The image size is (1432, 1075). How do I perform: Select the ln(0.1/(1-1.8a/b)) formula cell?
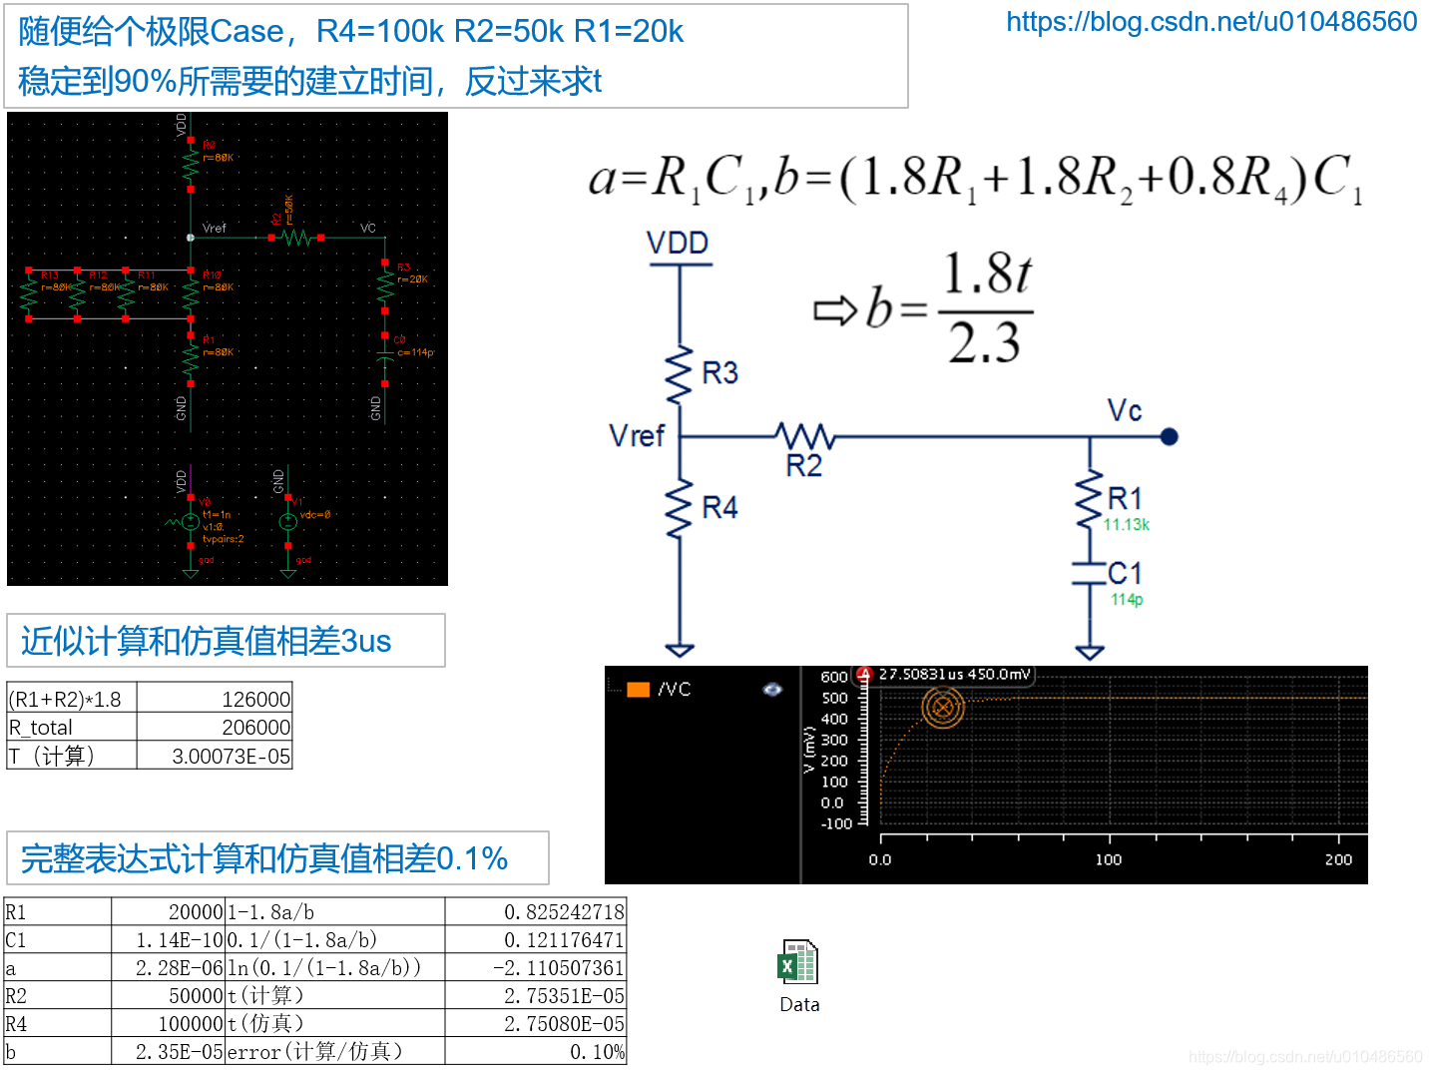[335, 967]
